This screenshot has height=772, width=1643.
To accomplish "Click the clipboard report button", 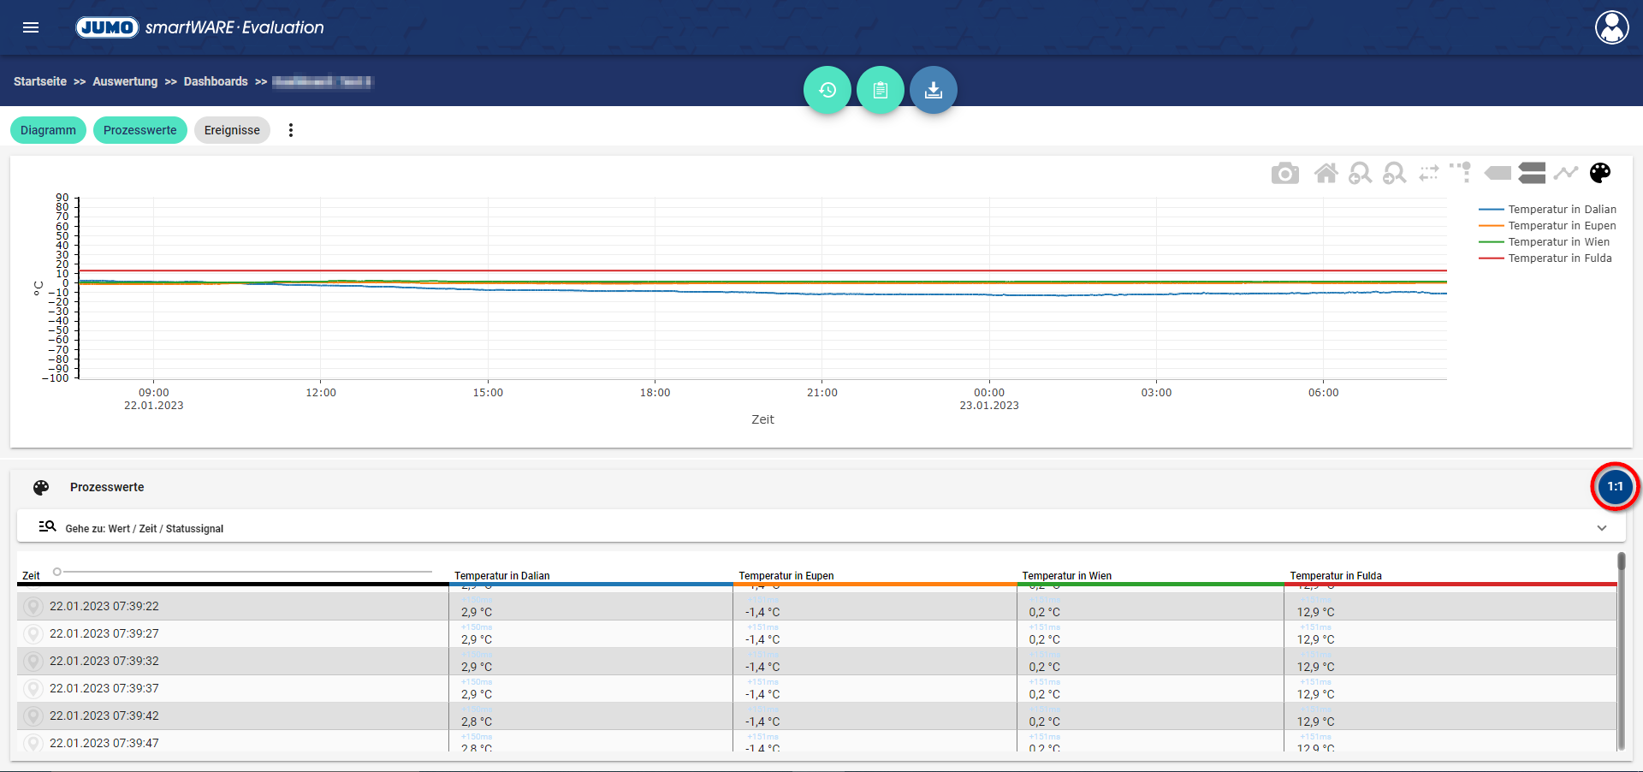I will (x=880, y=90).
